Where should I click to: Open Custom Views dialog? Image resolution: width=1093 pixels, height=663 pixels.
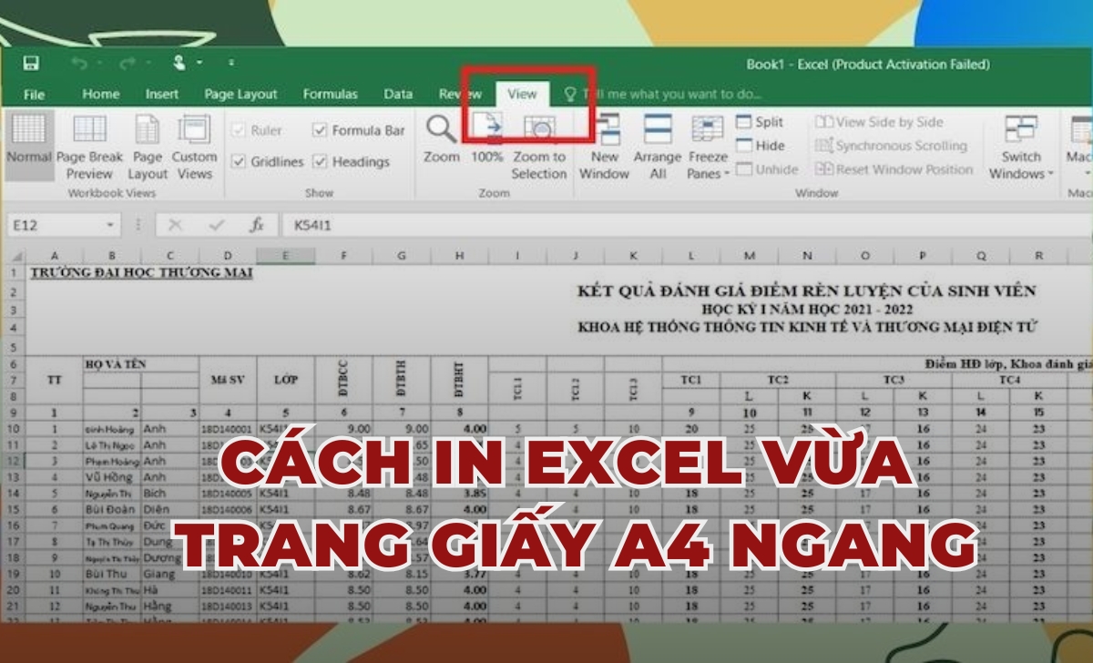[194, 148]
